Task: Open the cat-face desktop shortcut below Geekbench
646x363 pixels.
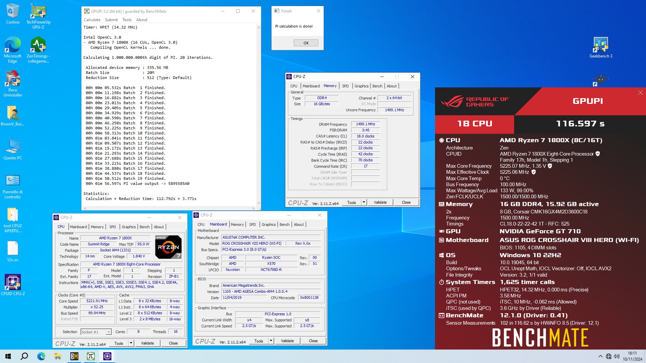Action: point(601,79)
